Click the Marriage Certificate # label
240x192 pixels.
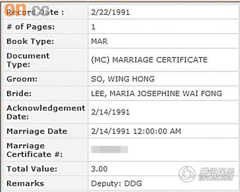click(35, 150)
